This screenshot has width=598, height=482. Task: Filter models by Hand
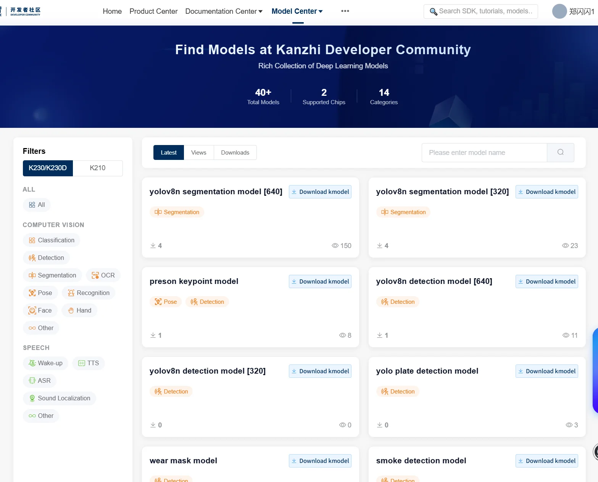coord(79,311)
